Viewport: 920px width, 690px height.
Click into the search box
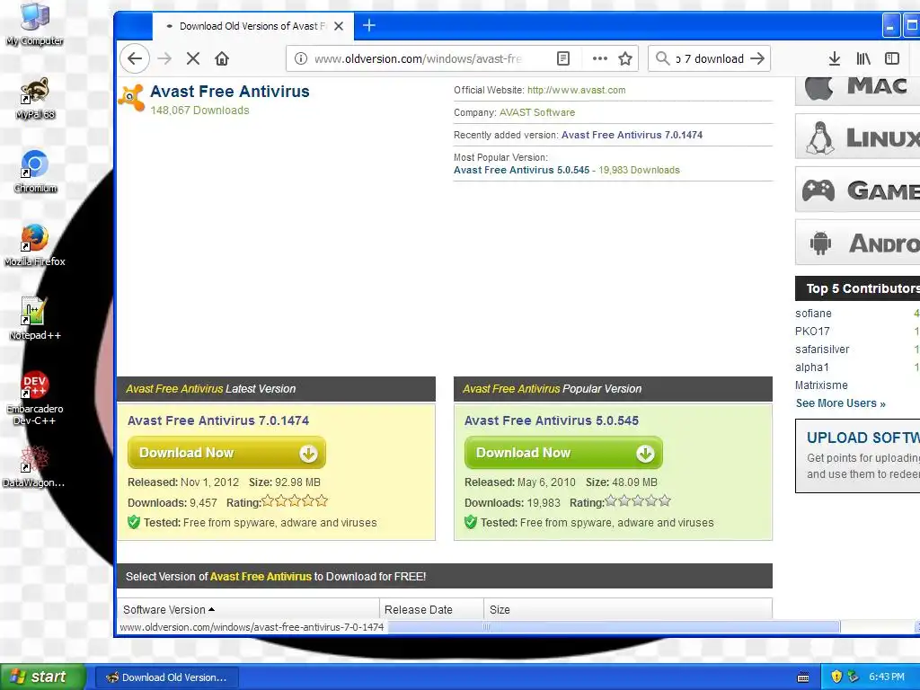710,58
